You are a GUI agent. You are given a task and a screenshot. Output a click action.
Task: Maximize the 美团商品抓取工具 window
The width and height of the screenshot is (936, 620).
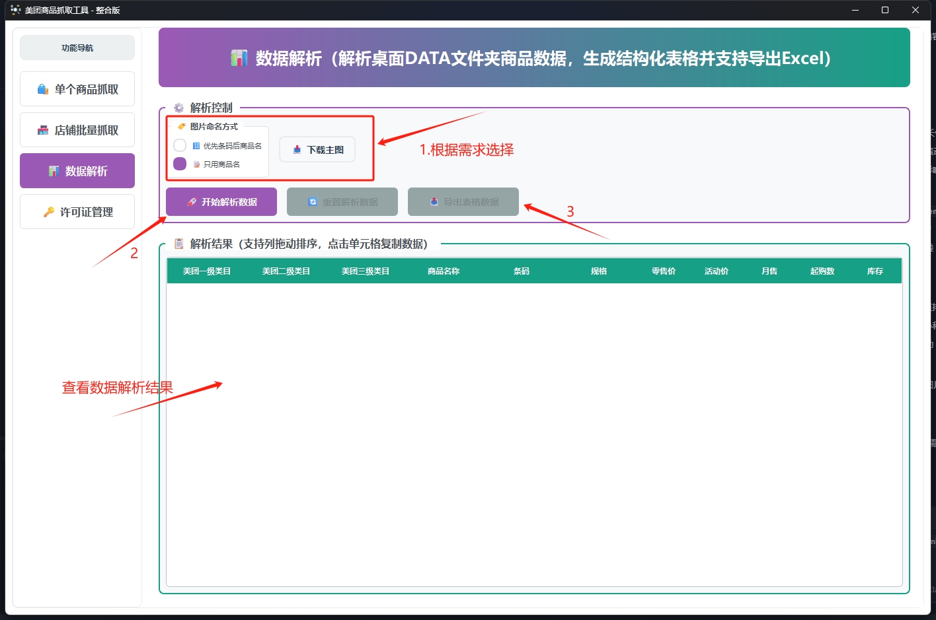885,10
